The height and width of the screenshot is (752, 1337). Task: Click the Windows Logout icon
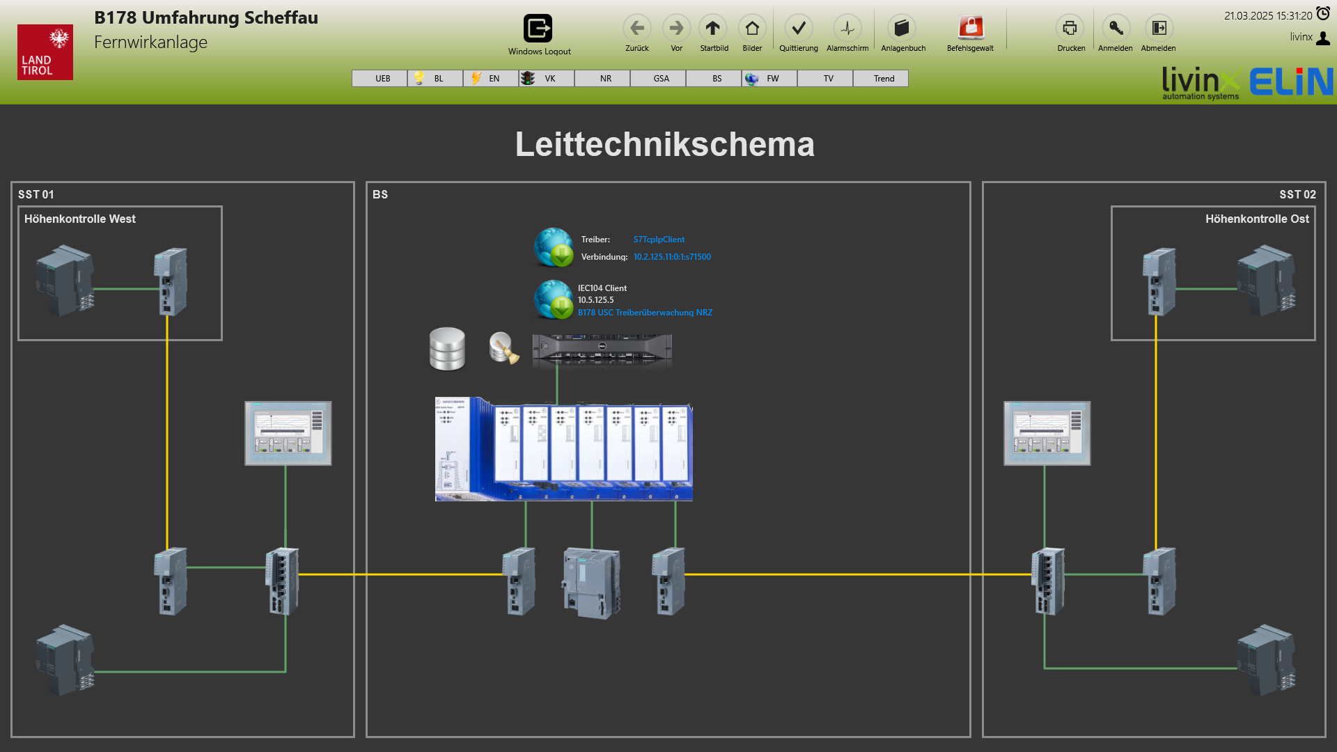[538, 29]
